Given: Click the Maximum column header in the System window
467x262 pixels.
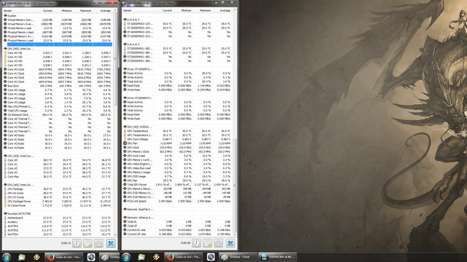Looking at the screenshot, I should pos(83,10).
